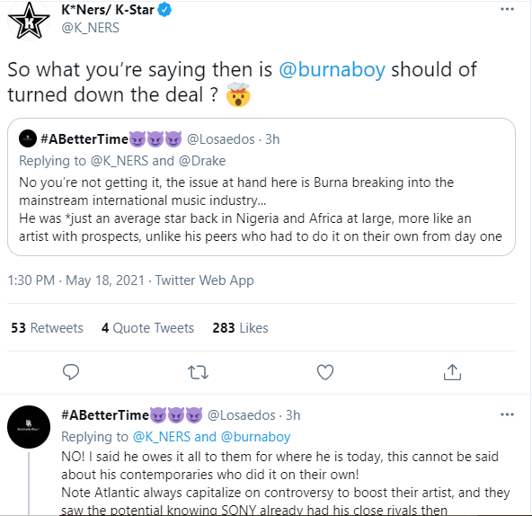
Task: Open the 1:30 PM May 18, 2021 timestamp
Action: point(76,280)
